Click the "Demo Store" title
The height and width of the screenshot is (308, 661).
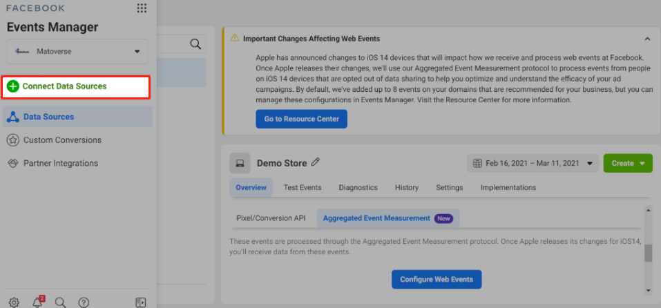point(282,163)
